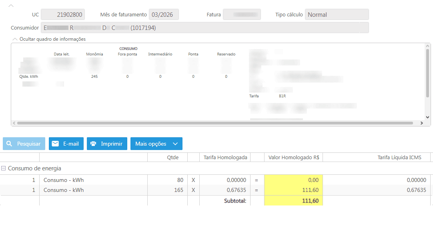Click the magnifier icon on Pesquisar

[9, 144]
